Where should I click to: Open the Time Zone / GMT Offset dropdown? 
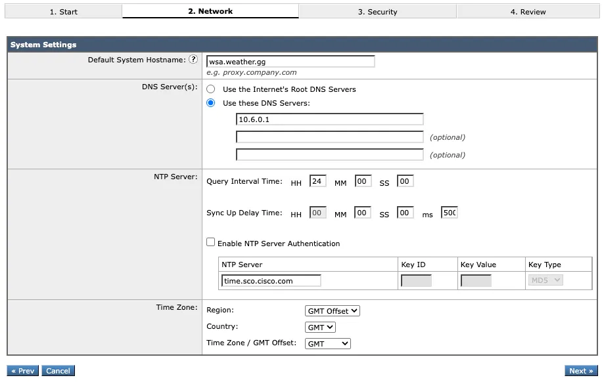327,343
